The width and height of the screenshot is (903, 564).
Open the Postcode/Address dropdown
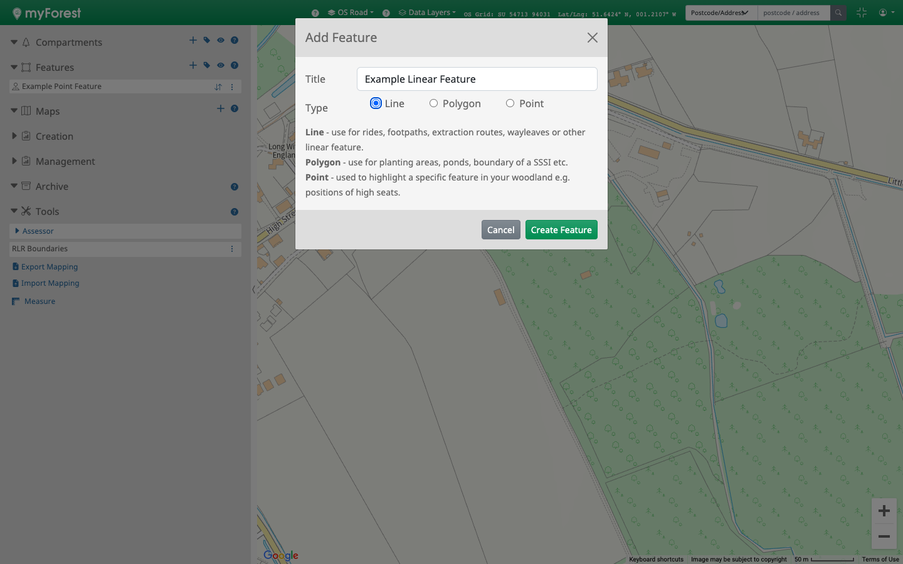click(721, 13)
